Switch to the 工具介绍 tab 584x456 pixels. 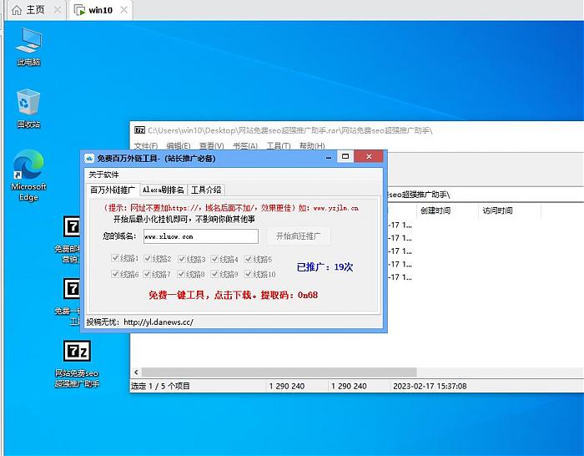point(206,190)
